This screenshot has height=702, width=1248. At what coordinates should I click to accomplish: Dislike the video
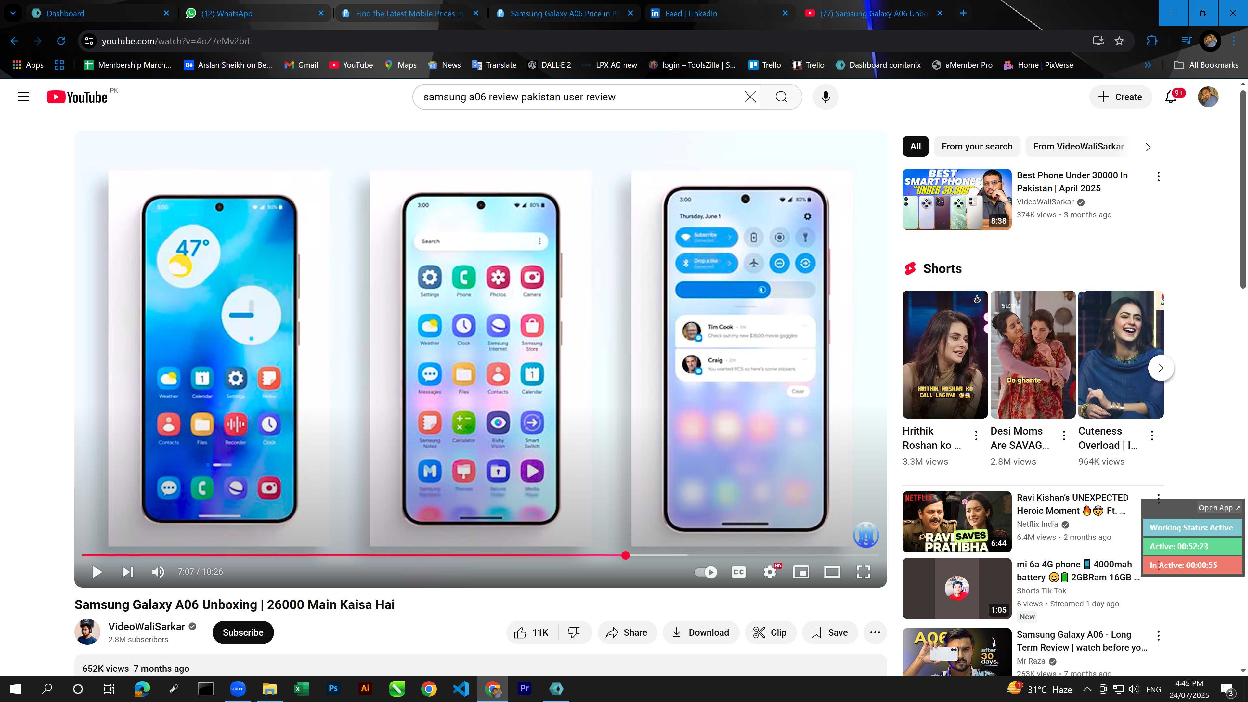(574, 632)
